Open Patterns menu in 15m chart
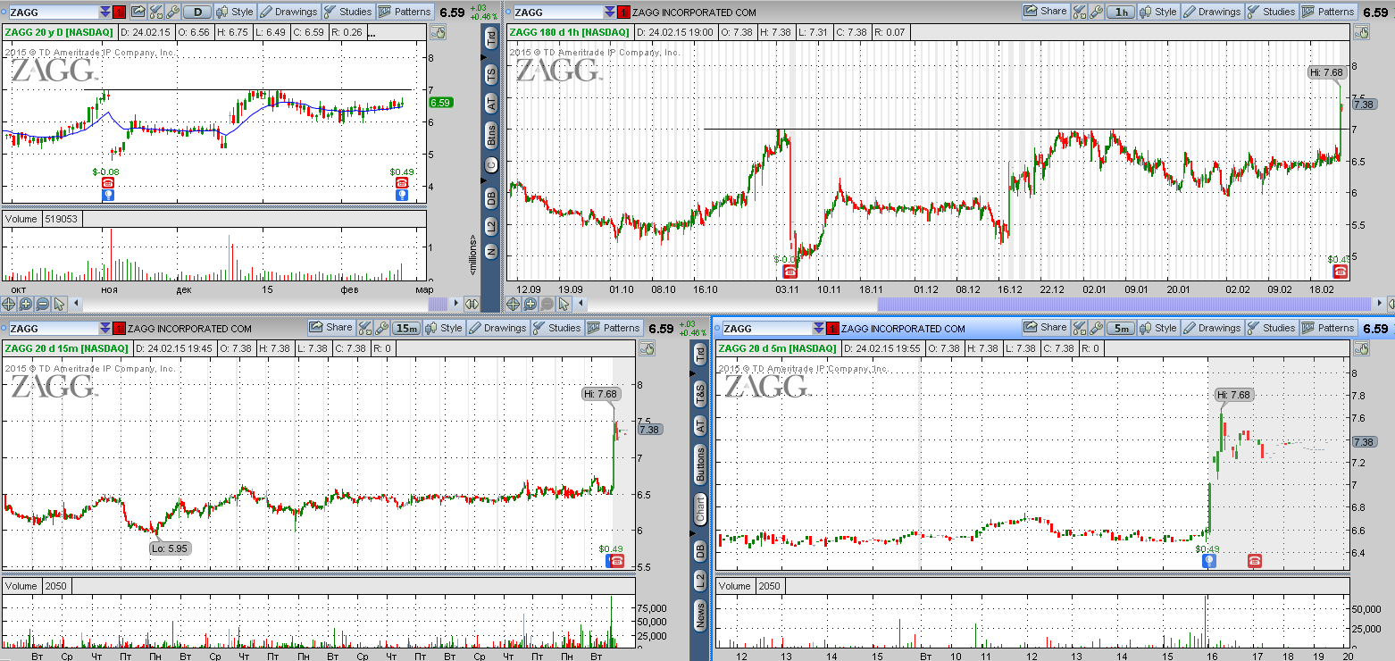Viewport: 1395px width, 661px height. click(x=614, y=328)
